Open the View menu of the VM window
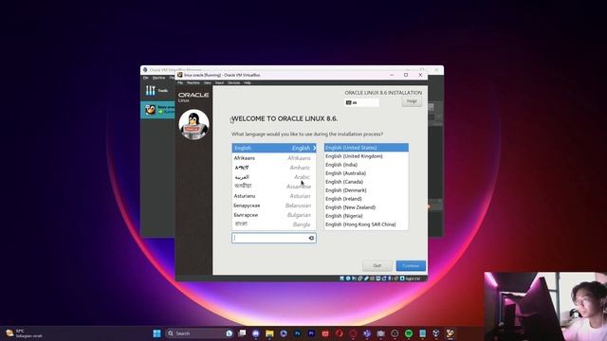607x341 pixels. (x=208, y=82)
